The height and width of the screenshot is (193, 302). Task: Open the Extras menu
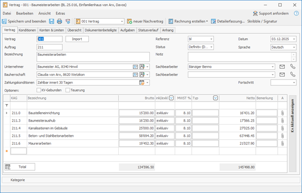(60, 13)
